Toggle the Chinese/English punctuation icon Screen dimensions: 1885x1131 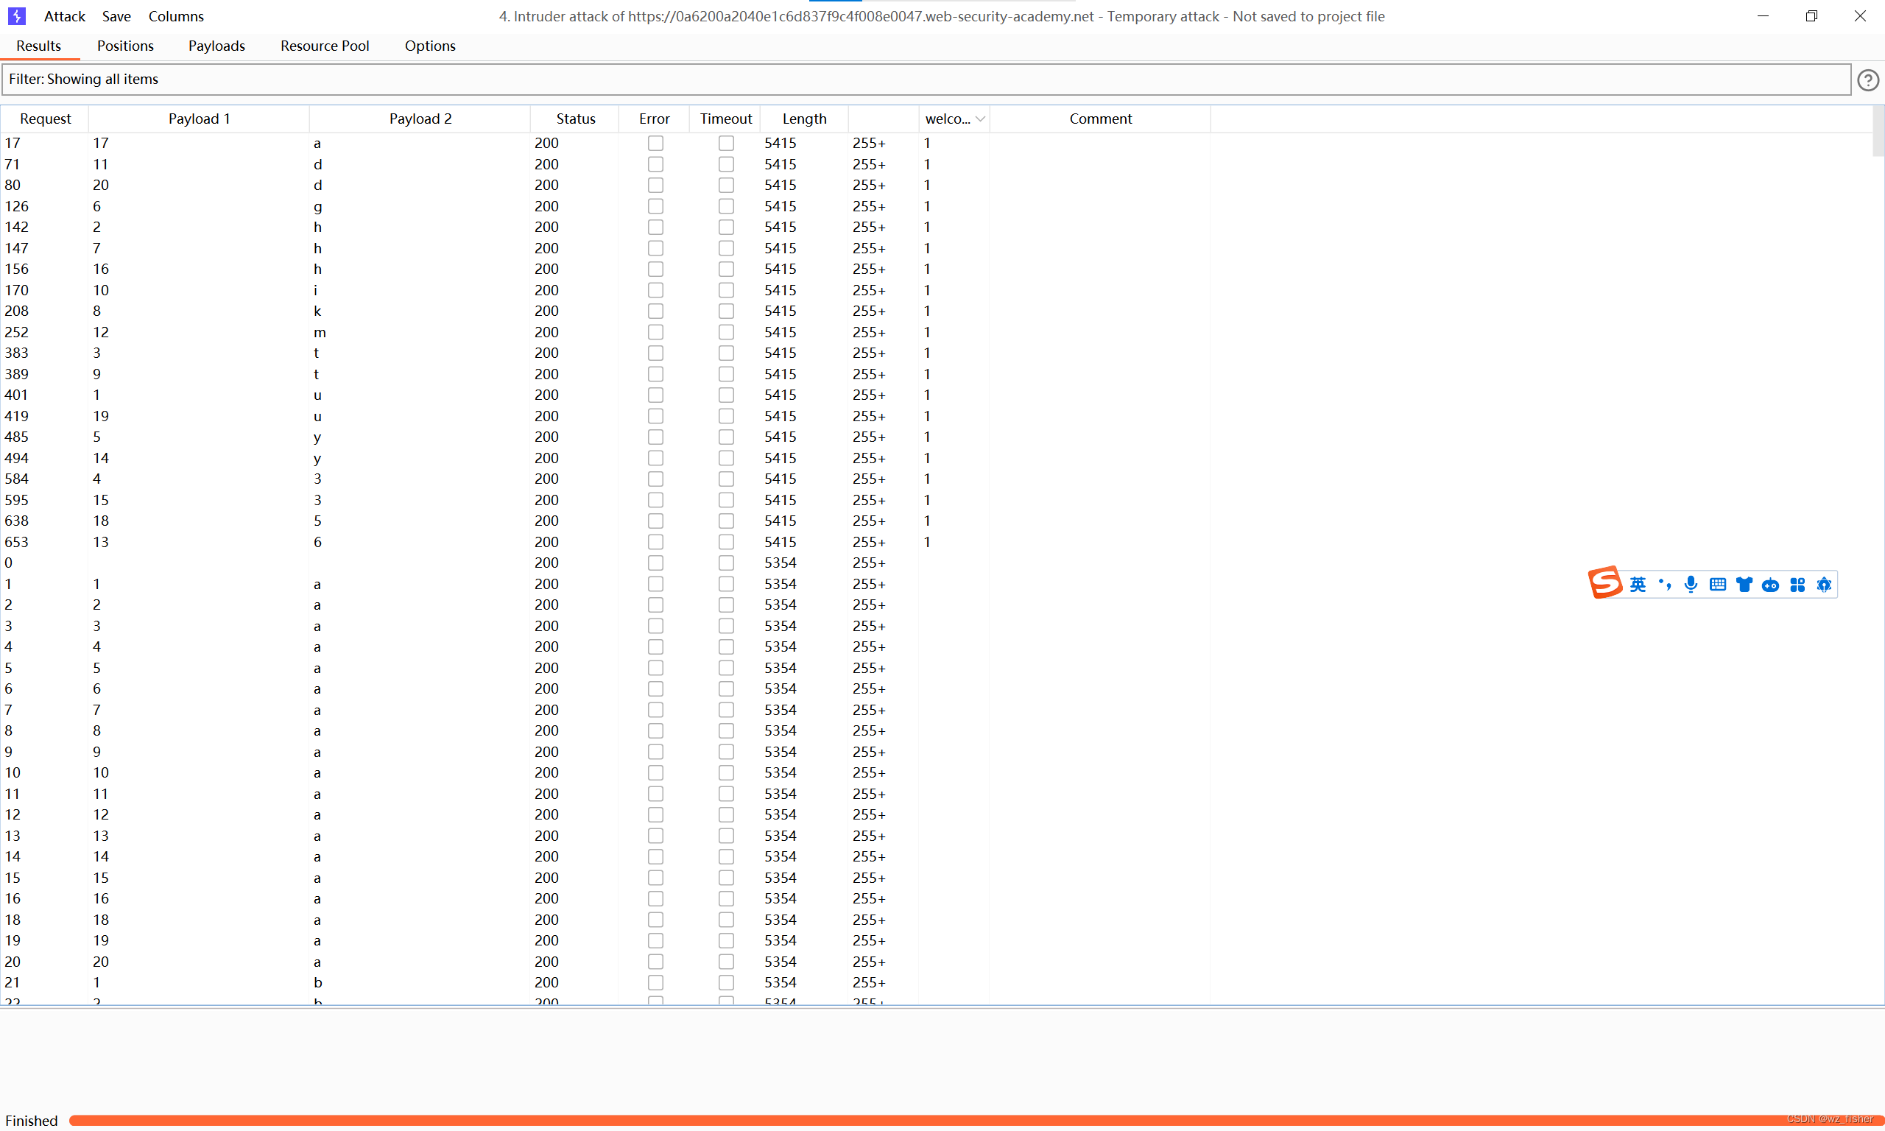tap(1665, 584)
